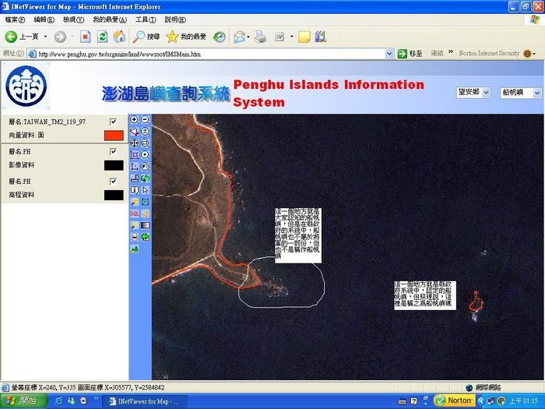Viewport: 545px width, 409px height.
Task: Activate the pan hand tool
Action: [135, 143]
